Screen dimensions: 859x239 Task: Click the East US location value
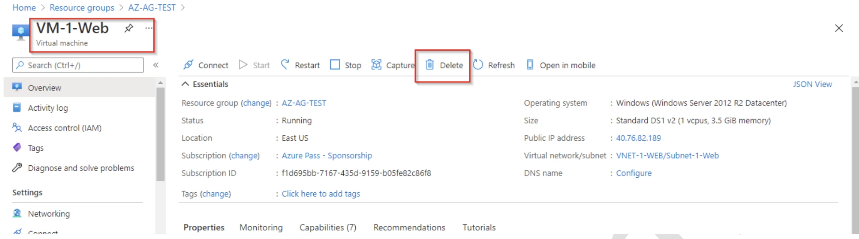pos(295,138)
